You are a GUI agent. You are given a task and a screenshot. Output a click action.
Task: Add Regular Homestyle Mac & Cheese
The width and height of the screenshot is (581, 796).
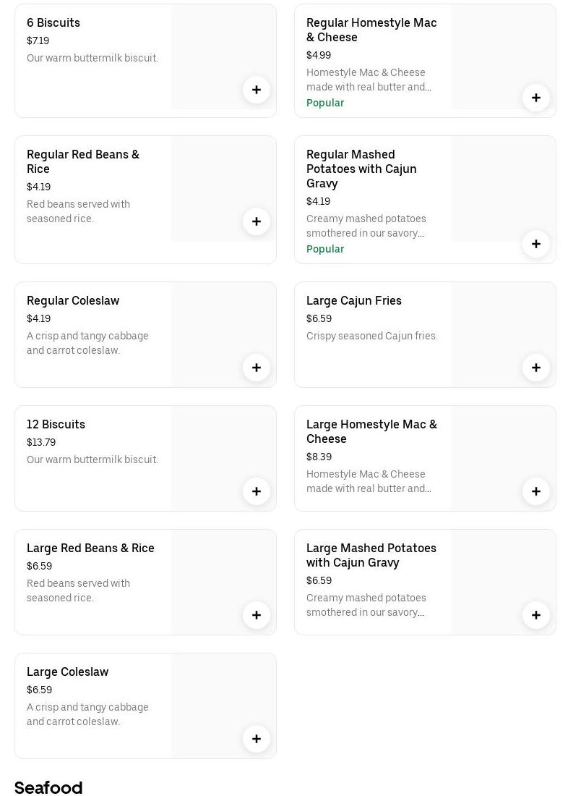point(536,98)
